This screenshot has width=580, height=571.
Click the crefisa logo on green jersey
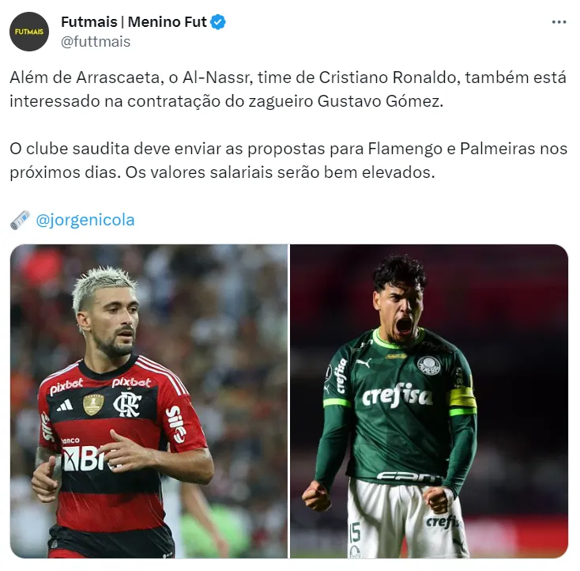click(x=397, y=395)
